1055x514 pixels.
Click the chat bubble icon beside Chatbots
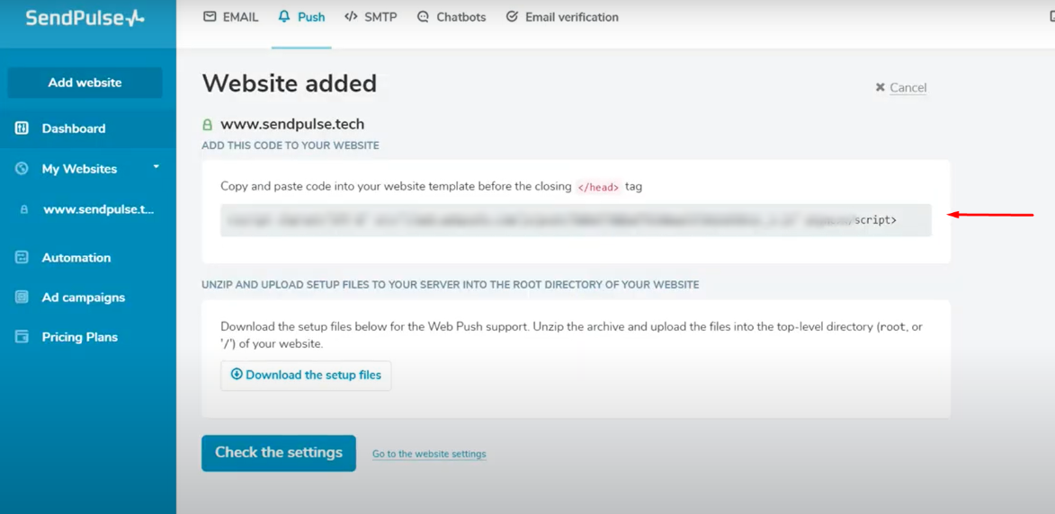[x=423, y=17]
